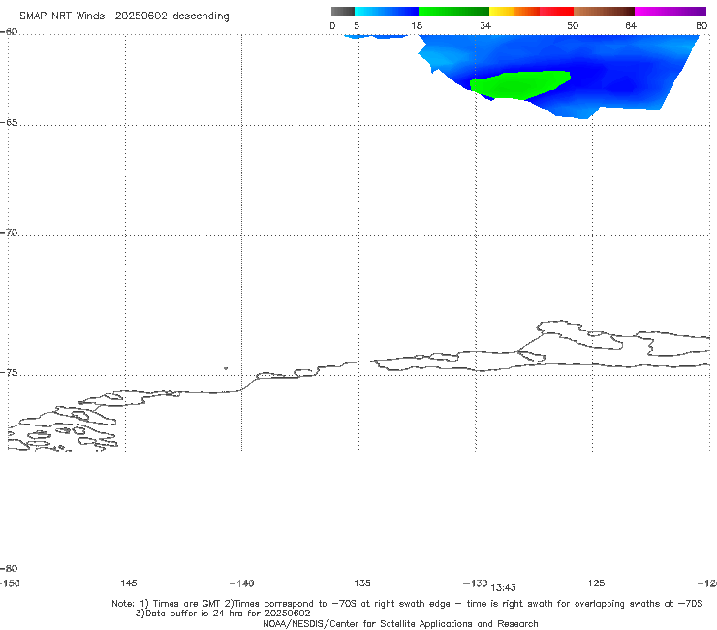Click the longitude label "-140"

[242, 583]
